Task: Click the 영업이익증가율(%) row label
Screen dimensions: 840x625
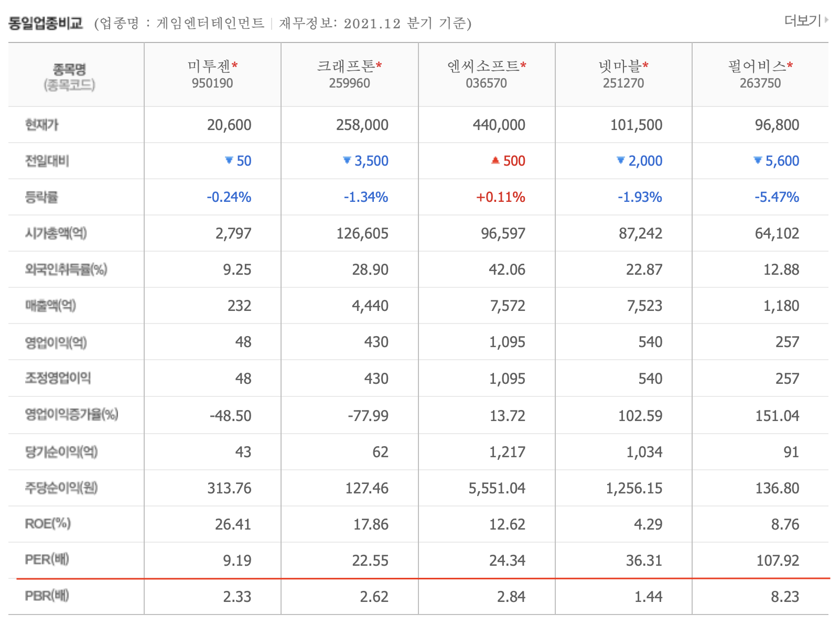Action: (71, 415)
